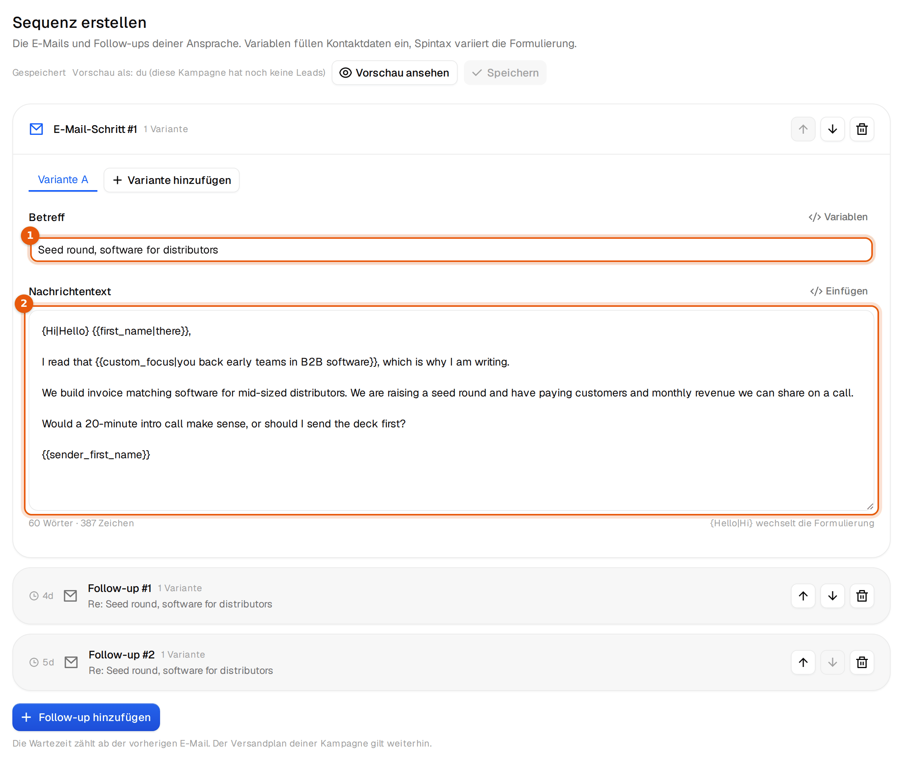Click the envelope icon of E-Mail-Schritt #1
Screen dimensions: 903x762
(36, 129)
